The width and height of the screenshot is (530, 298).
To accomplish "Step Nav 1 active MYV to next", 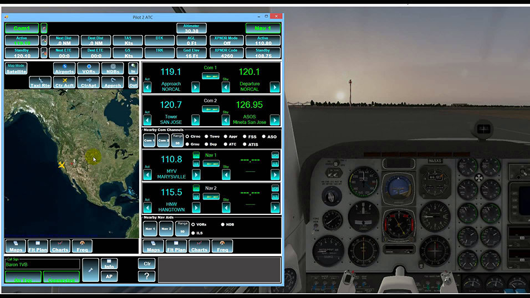I will point(196,174).
